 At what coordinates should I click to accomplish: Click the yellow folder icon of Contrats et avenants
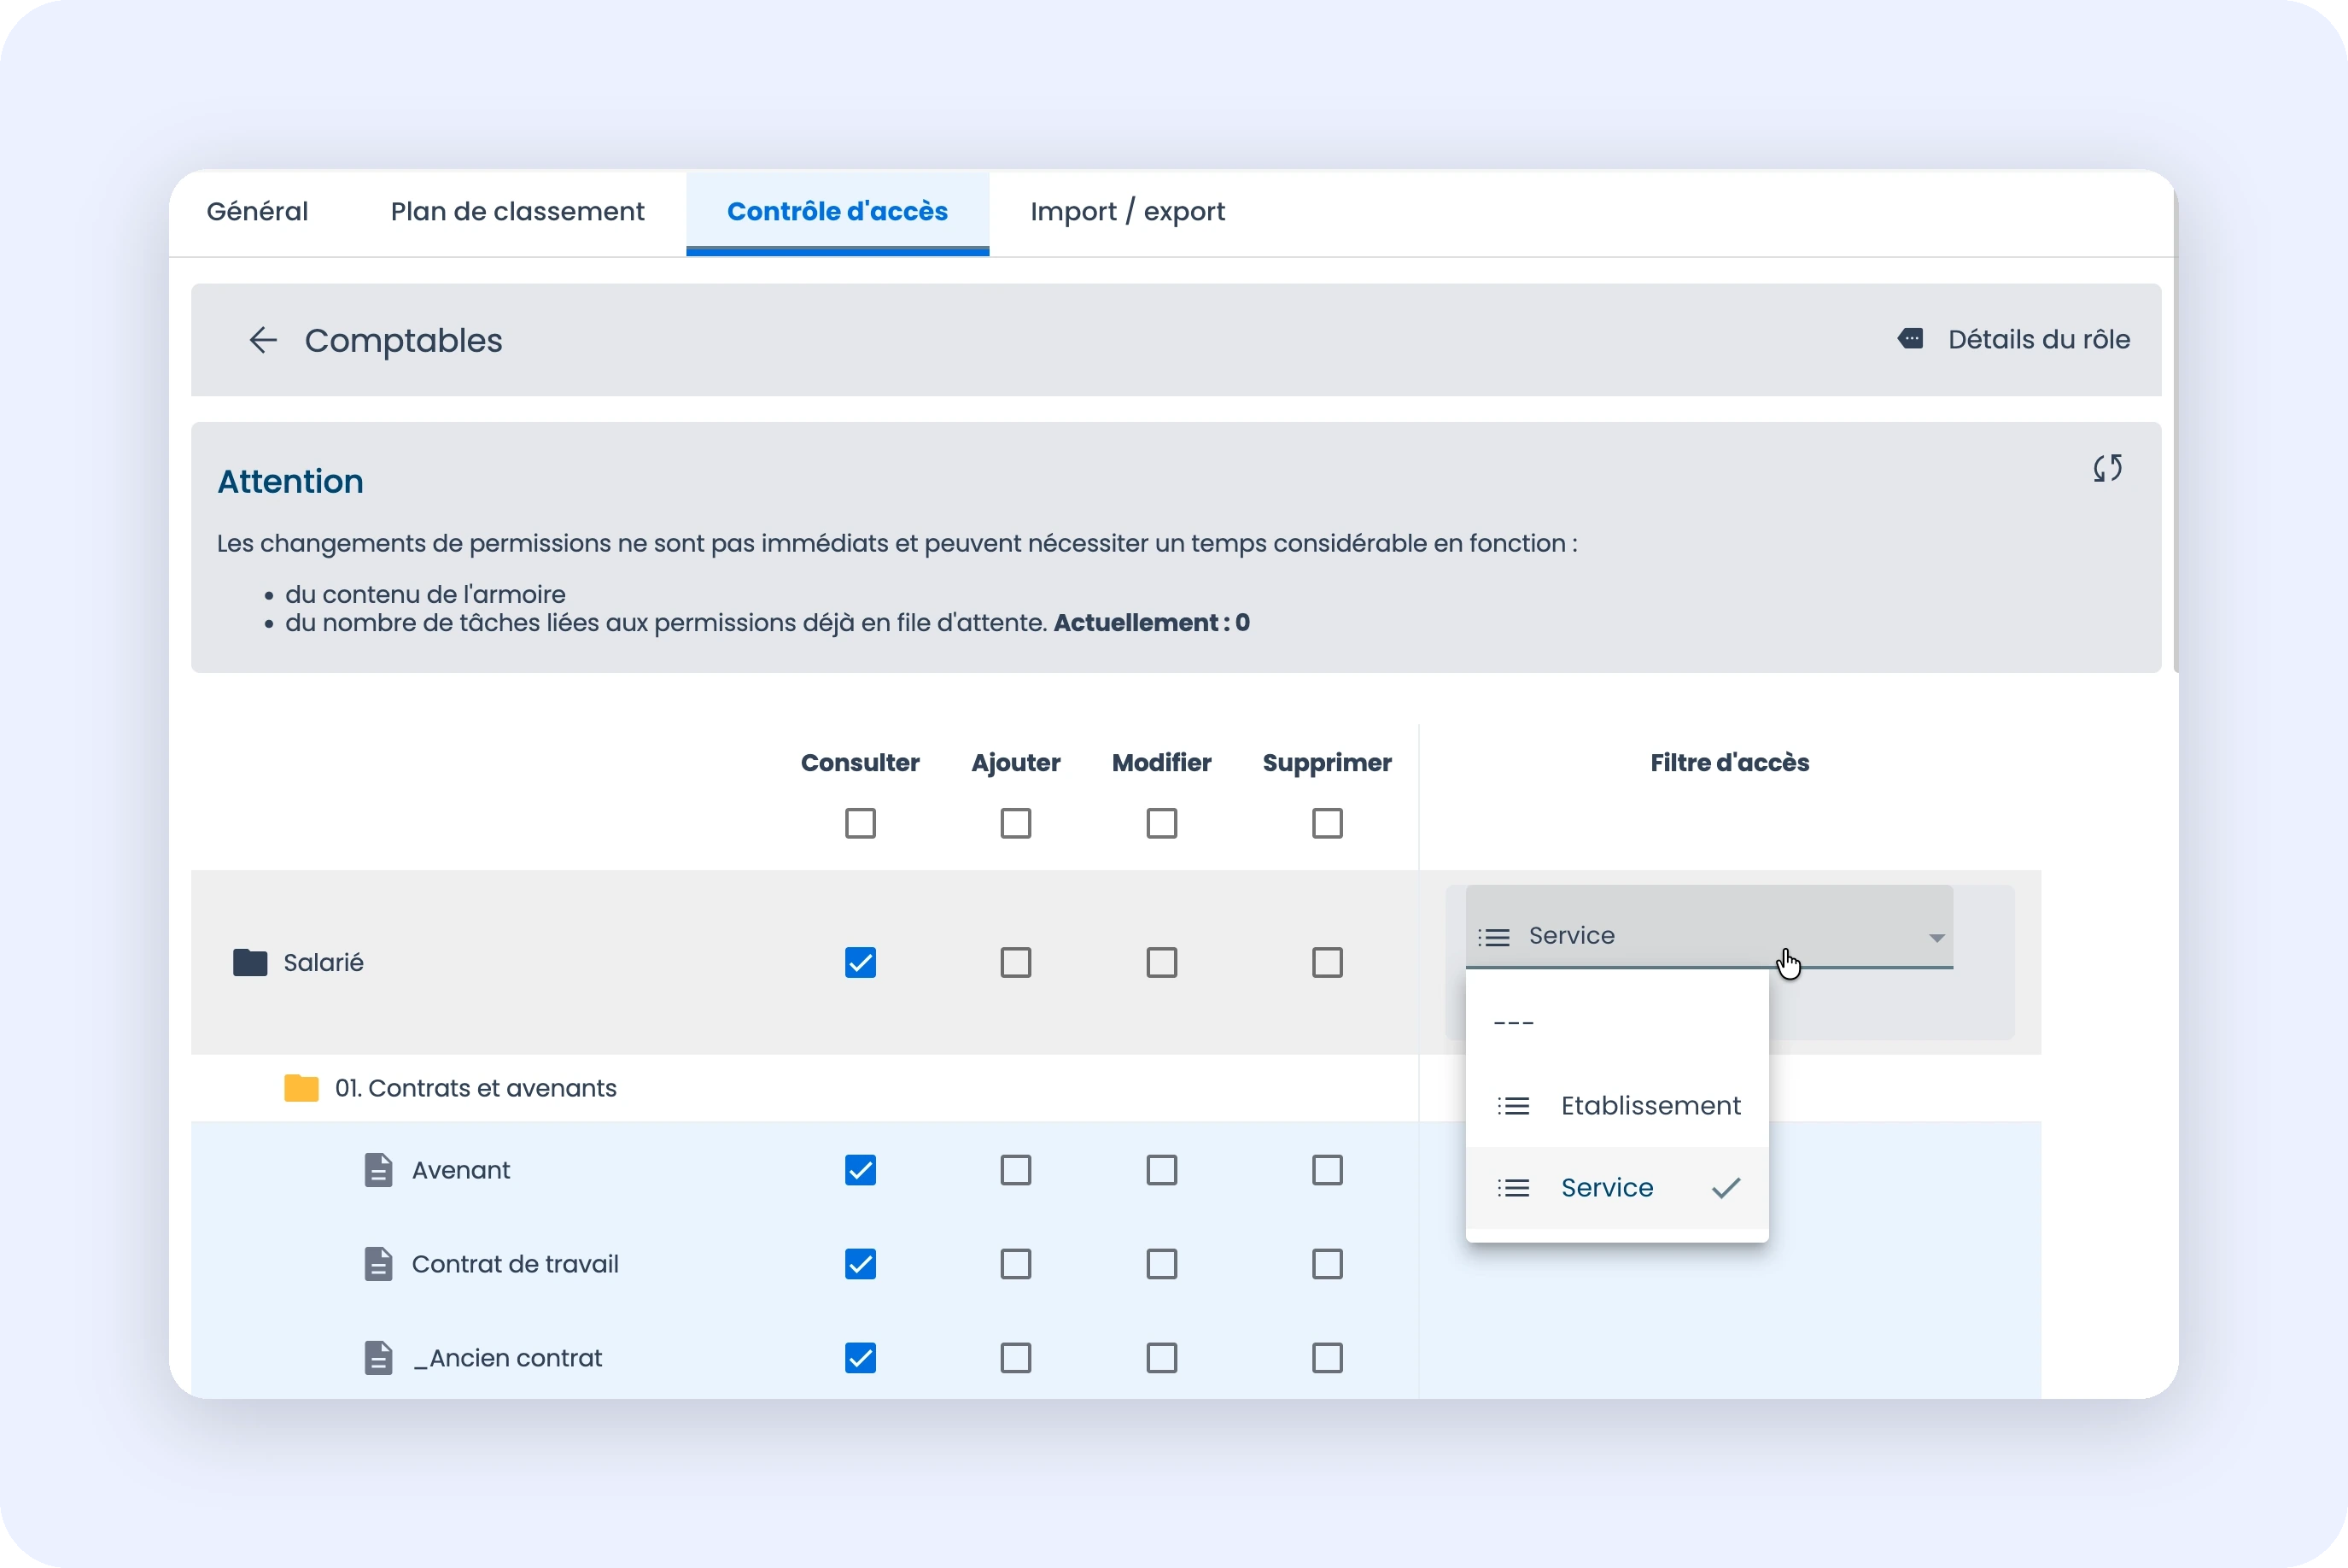click(301, 1088)
